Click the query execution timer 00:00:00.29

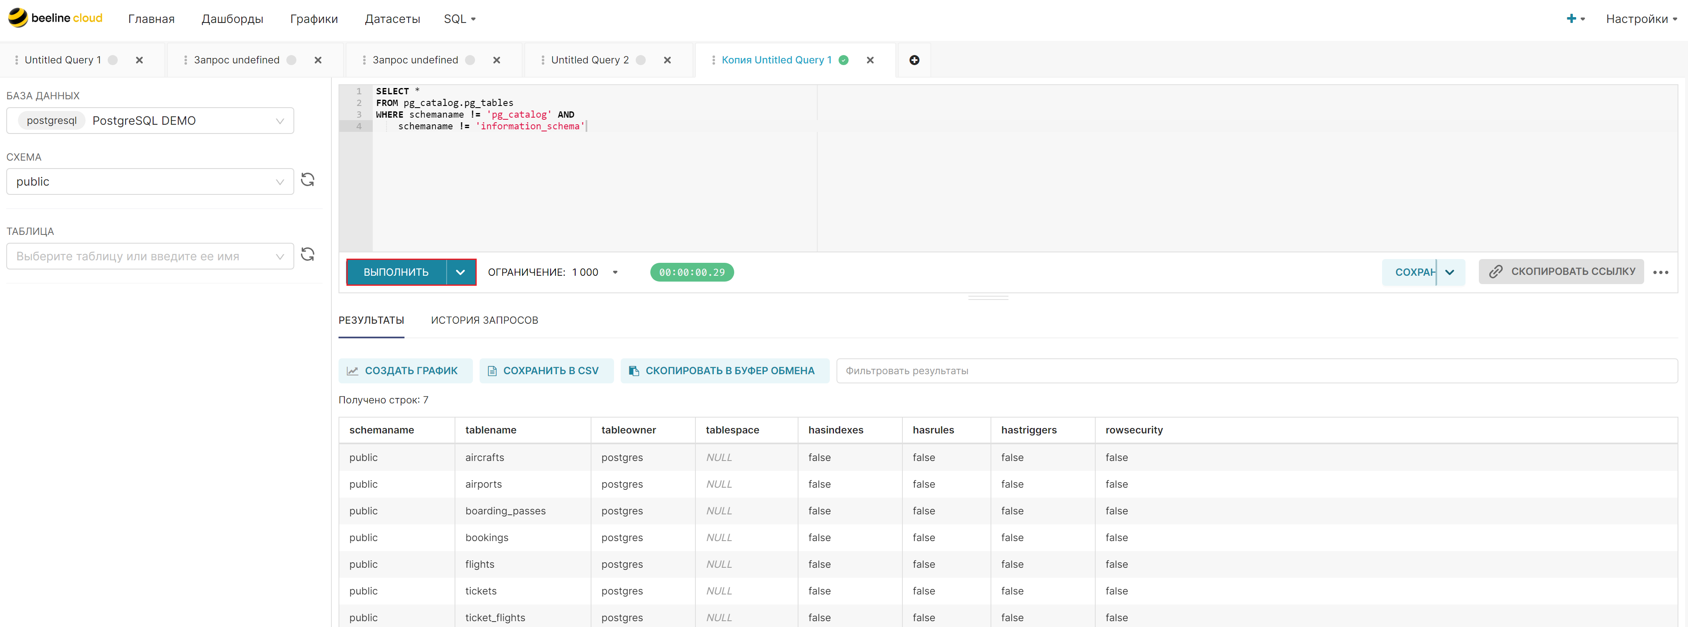(x=692, y=272)
